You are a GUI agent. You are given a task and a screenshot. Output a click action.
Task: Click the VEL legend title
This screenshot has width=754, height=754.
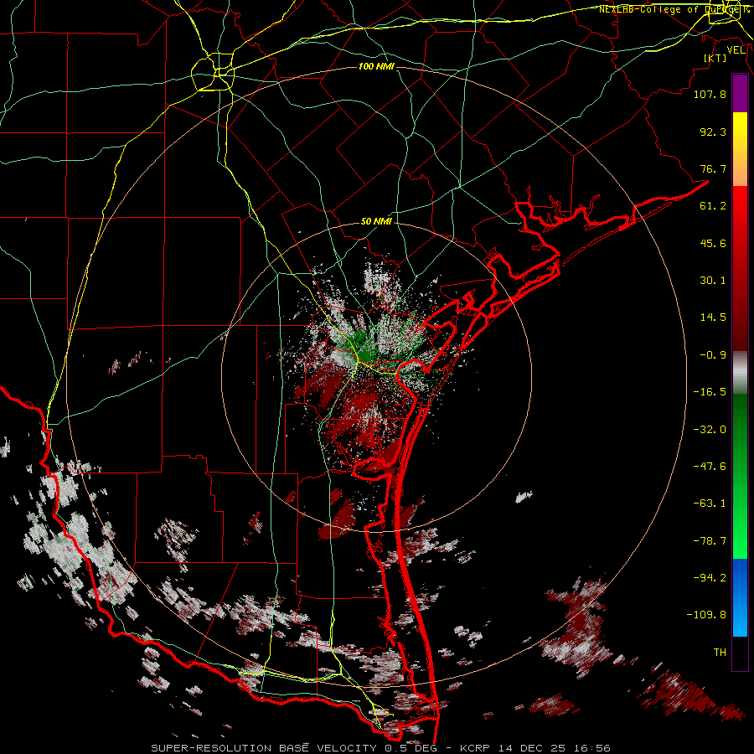tap(736, 49)
